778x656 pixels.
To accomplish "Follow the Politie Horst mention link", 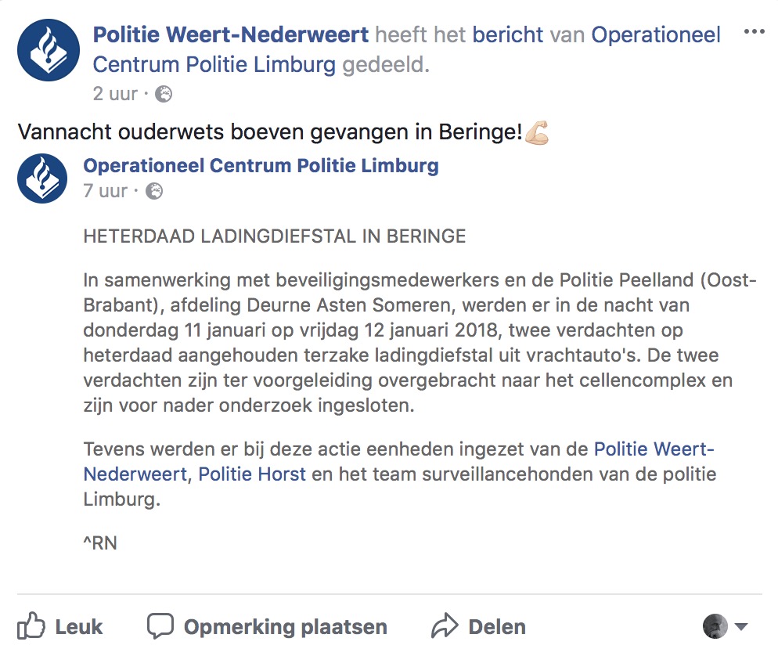I will (x=252, y=474).
